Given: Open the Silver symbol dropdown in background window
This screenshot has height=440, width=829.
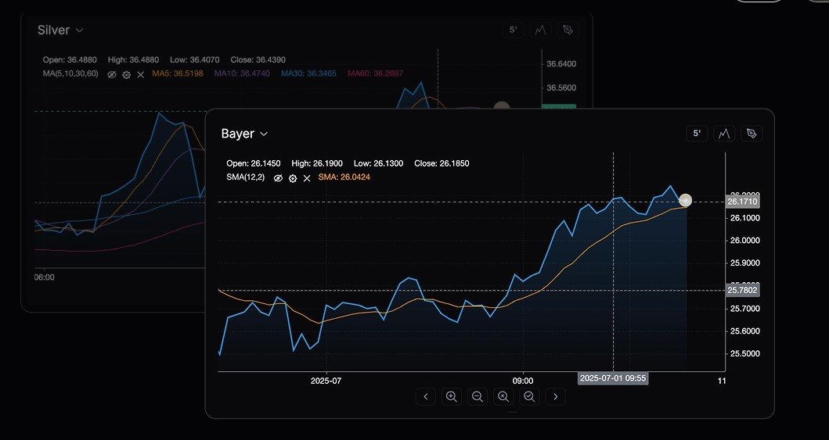Looking at the screenshot, I should pyautogui.click(x=59, y=30).
